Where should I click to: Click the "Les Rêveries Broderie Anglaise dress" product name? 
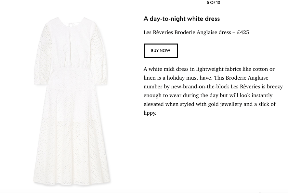[x=187, y=32]
